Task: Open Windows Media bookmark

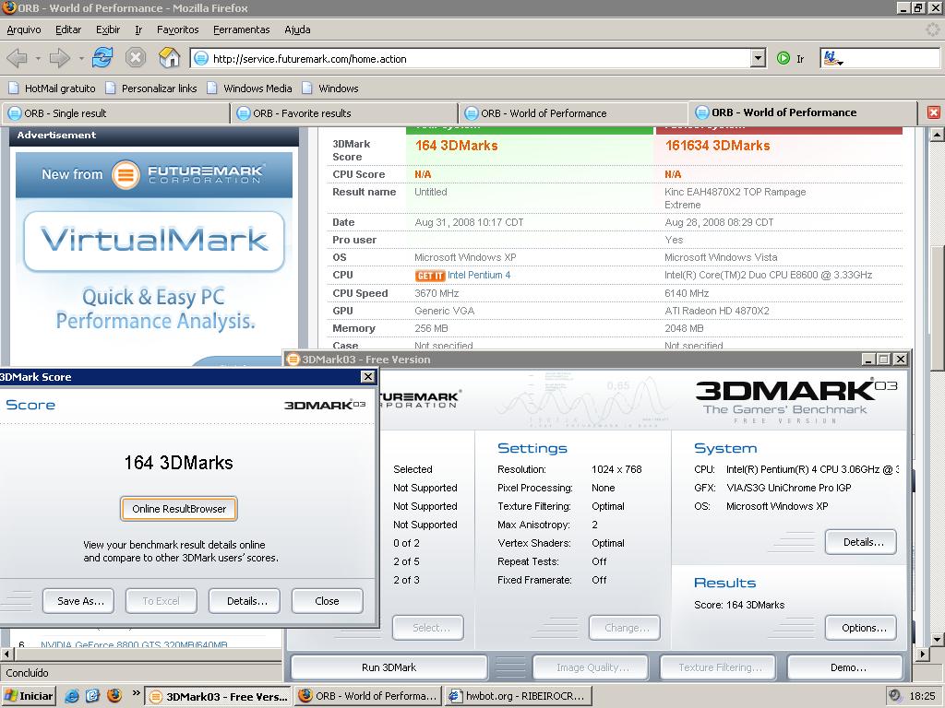Action: pyautogui.click(x=249, y=88)
